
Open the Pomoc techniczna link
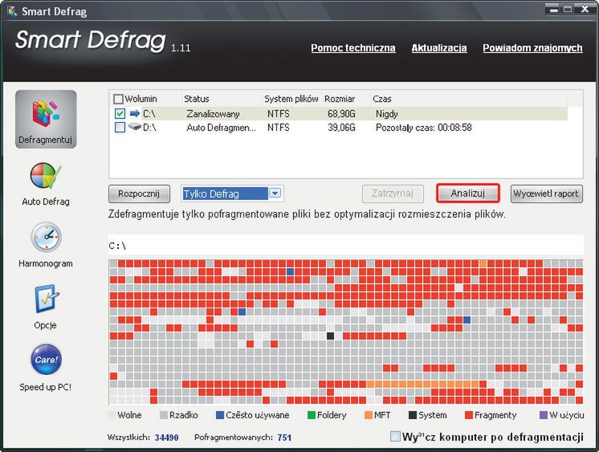click(x=353, y=48)
